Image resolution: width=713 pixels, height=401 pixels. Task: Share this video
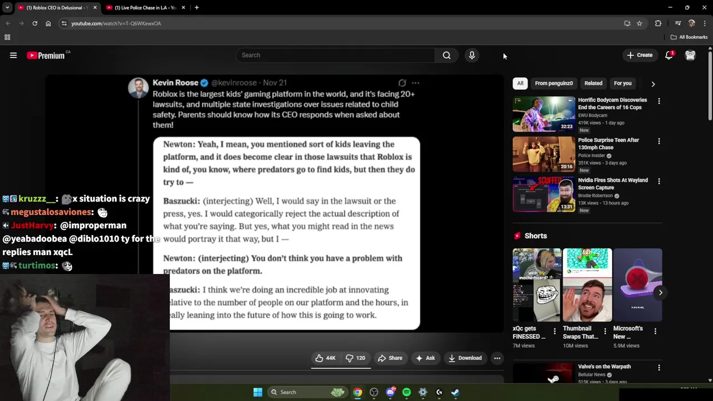pos(390,358)
